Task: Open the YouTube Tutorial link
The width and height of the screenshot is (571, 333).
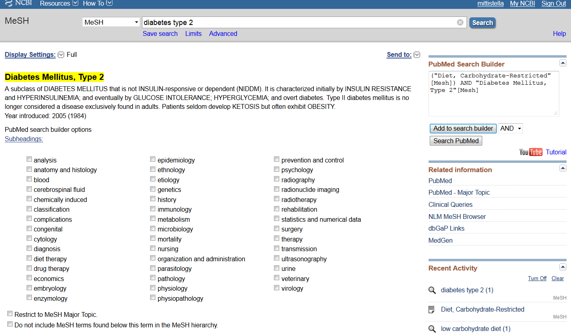Action: tap(556, 152)
